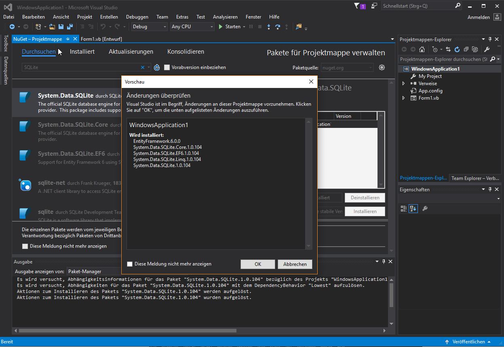This screenshot has height=347, width=504.
Task: Expand the Verweise tree node
Action: (x=403, y=84)
